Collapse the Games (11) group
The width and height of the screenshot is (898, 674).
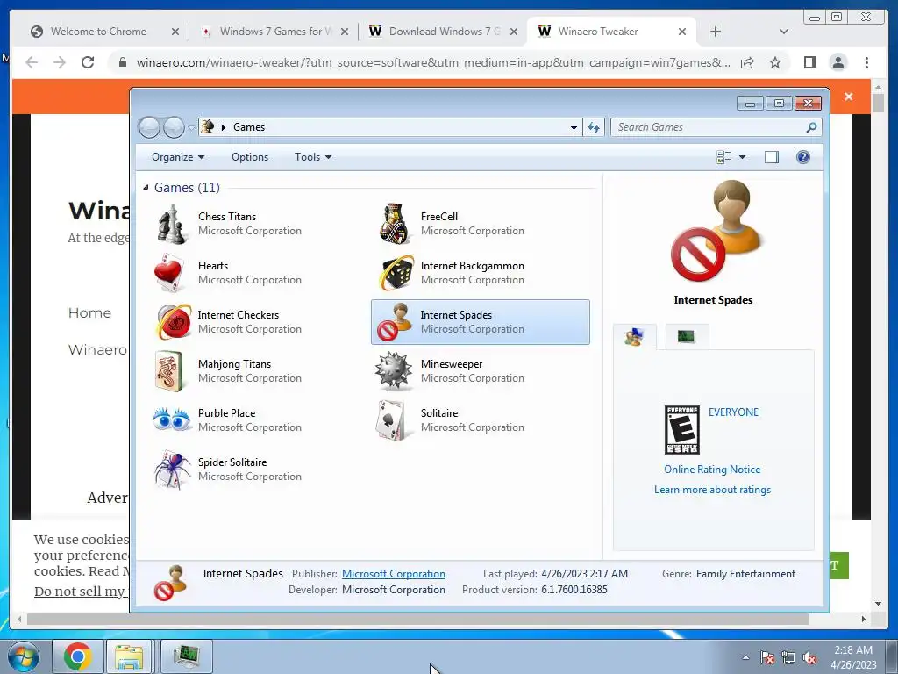[x=146, y=188]
